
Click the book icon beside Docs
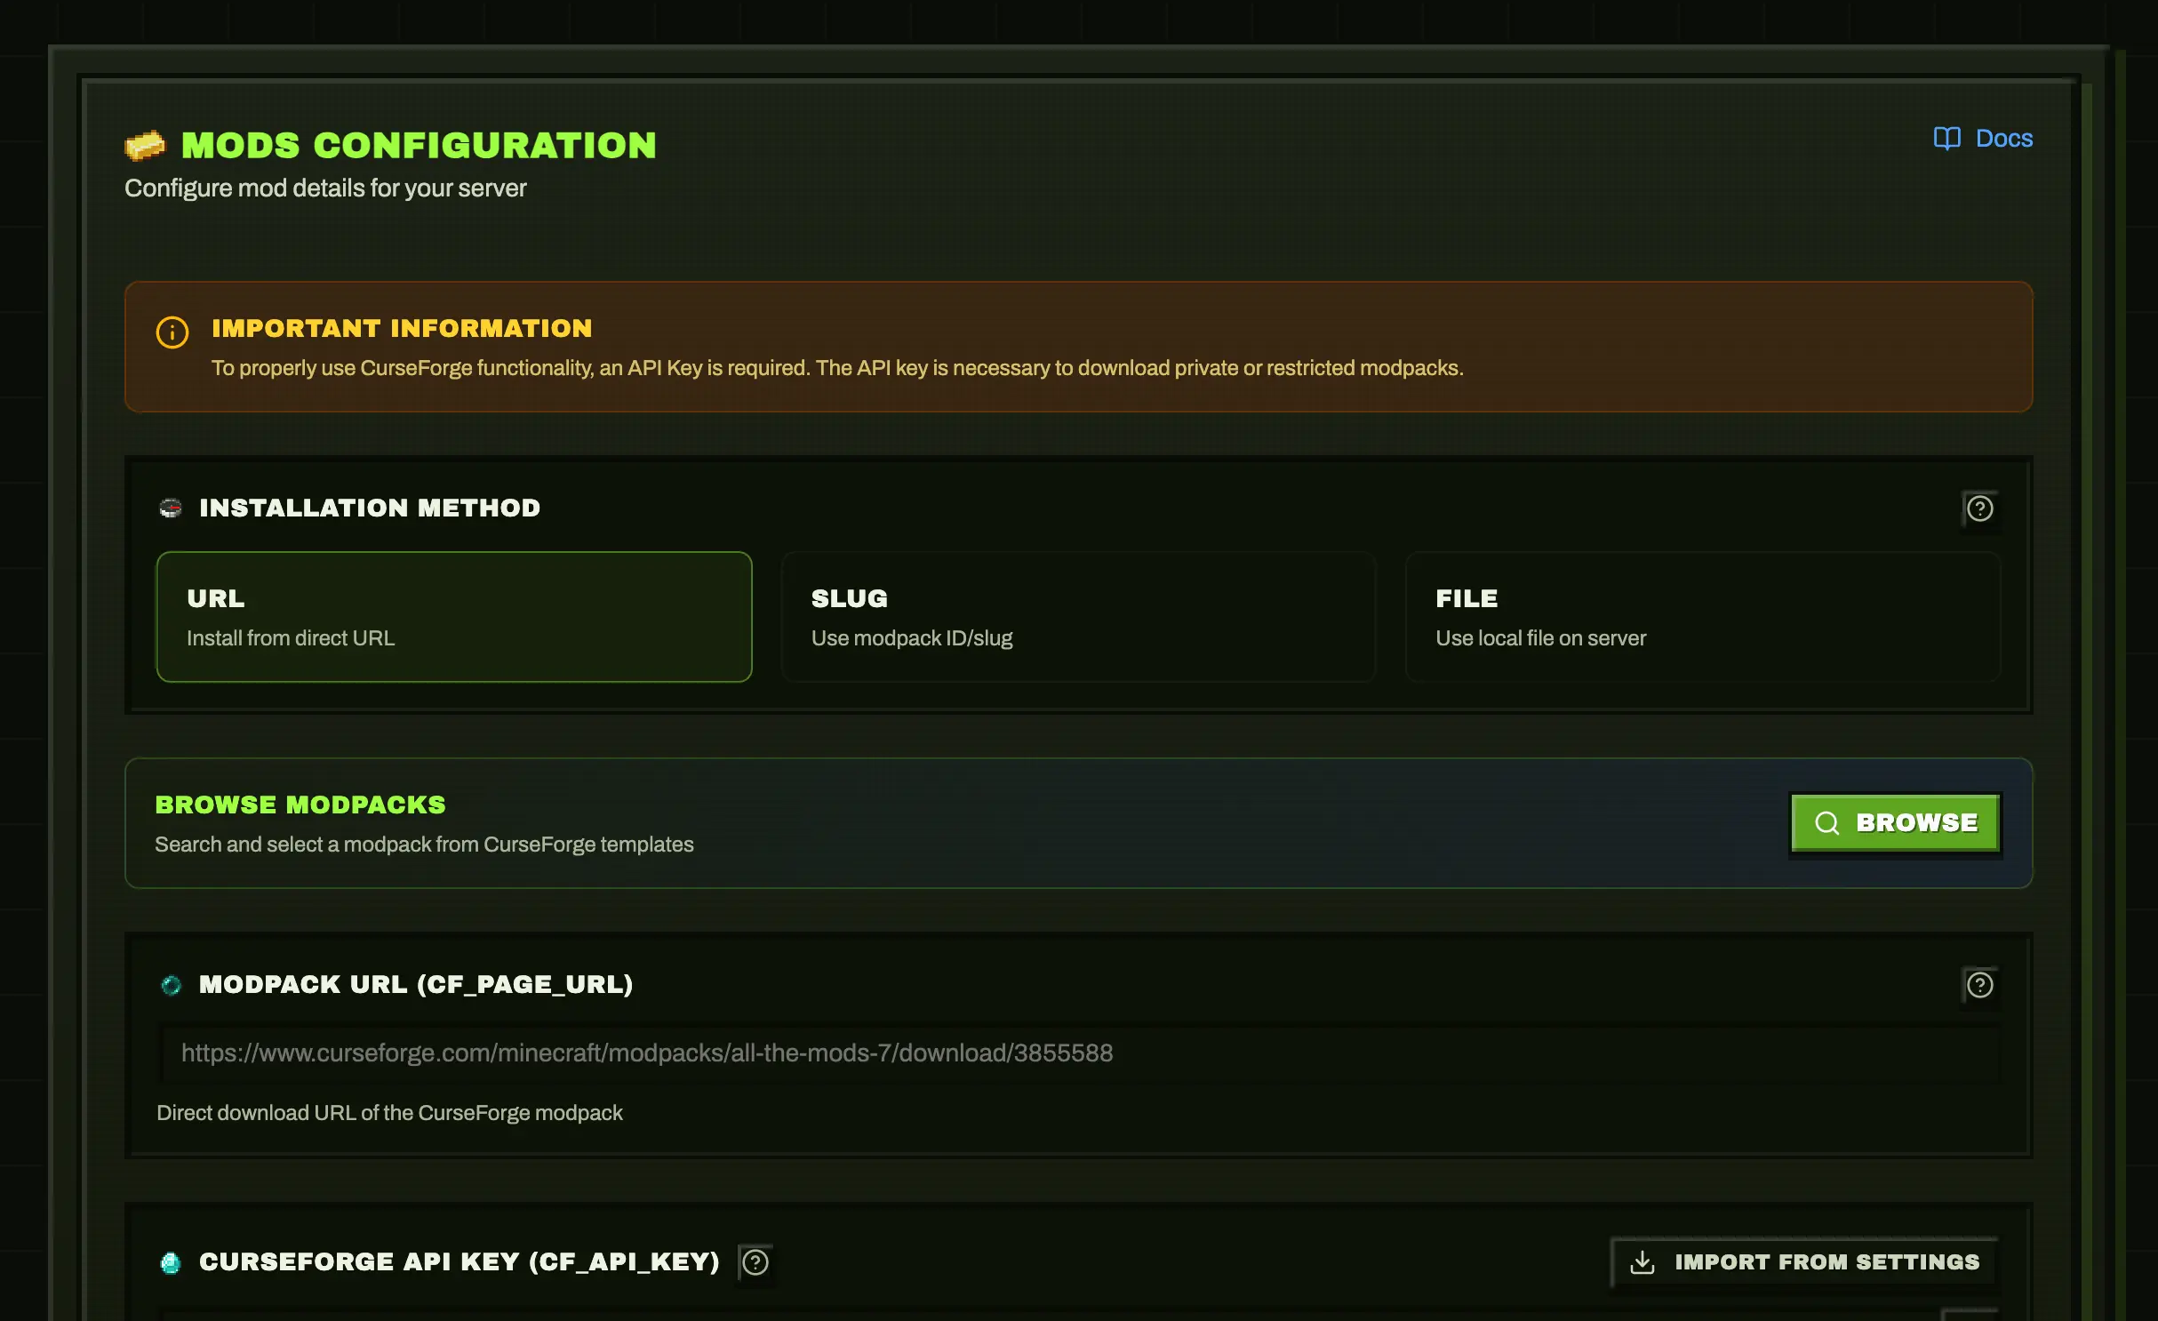coord(1946,139)
